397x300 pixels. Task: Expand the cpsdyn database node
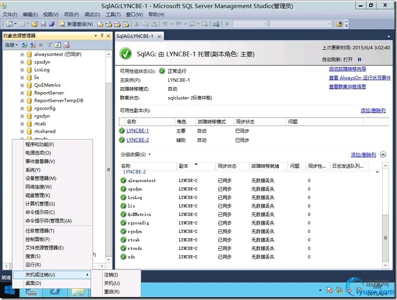[x=22, y=62]
